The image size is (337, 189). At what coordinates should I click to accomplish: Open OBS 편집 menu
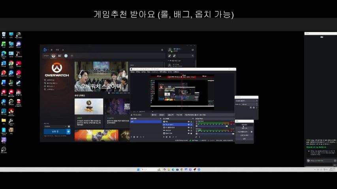[138, 72]
